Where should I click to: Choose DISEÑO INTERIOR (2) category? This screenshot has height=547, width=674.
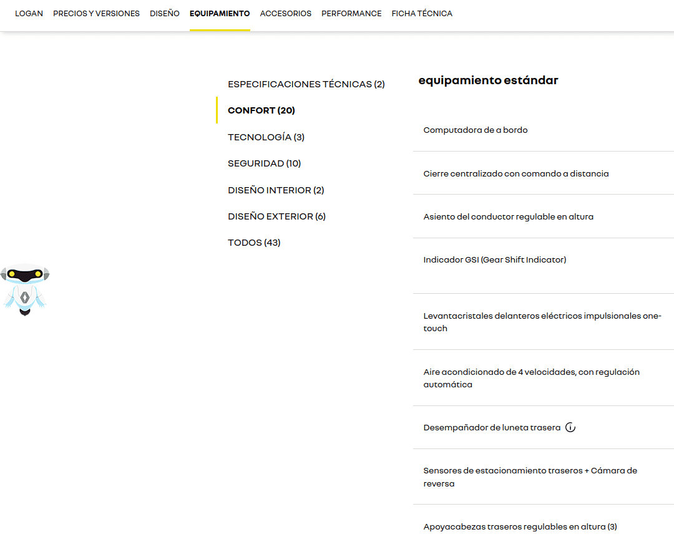pyautogui.click(x=276, y=190)
